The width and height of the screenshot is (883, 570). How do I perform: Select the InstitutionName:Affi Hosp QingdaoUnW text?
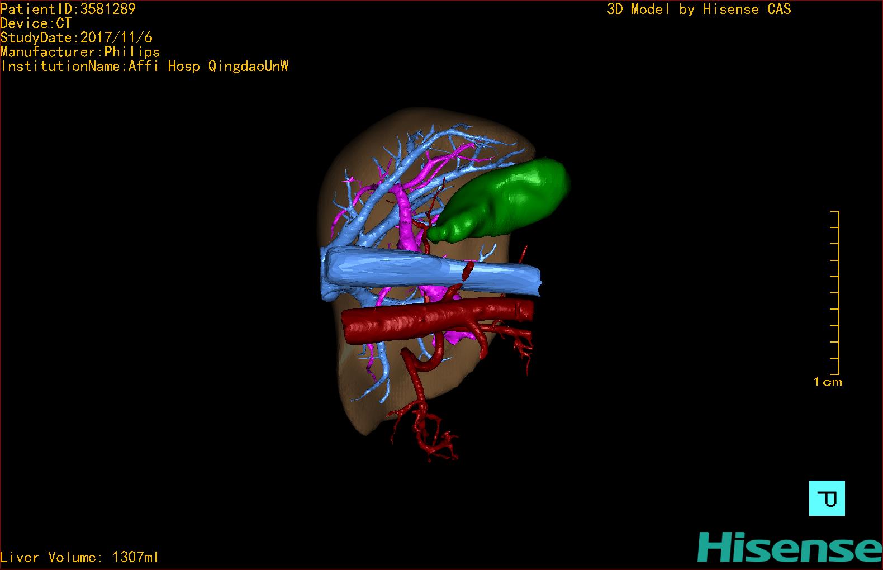pyautogui.click(x=144, y=66)
